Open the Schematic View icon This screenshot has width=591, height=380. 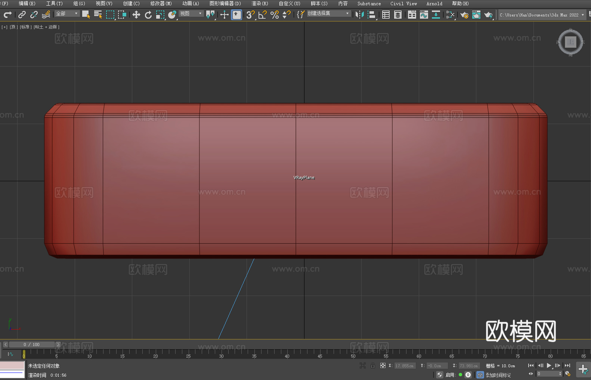[x=436, y=15]
